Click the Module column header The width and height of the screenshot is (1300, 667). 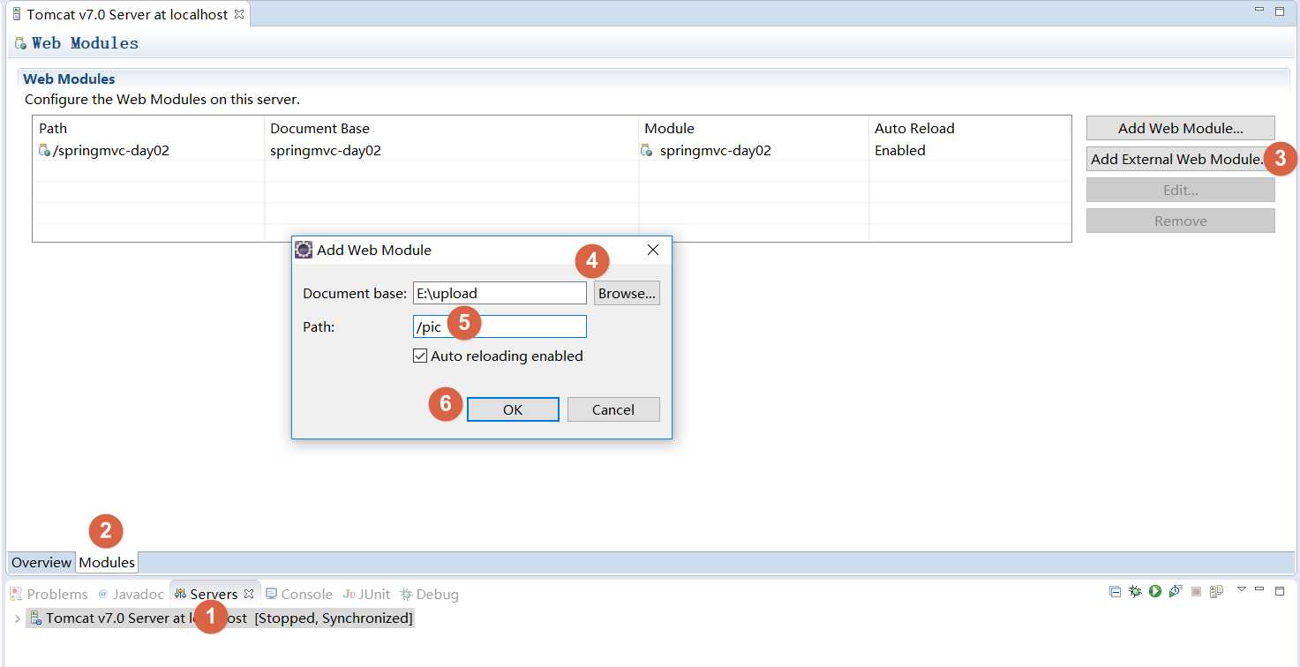(x=753, y=128)
